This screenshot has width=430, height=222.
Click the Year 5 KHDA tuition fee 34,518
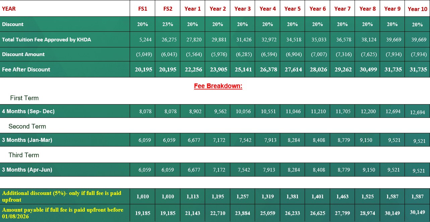click(292, 40)
